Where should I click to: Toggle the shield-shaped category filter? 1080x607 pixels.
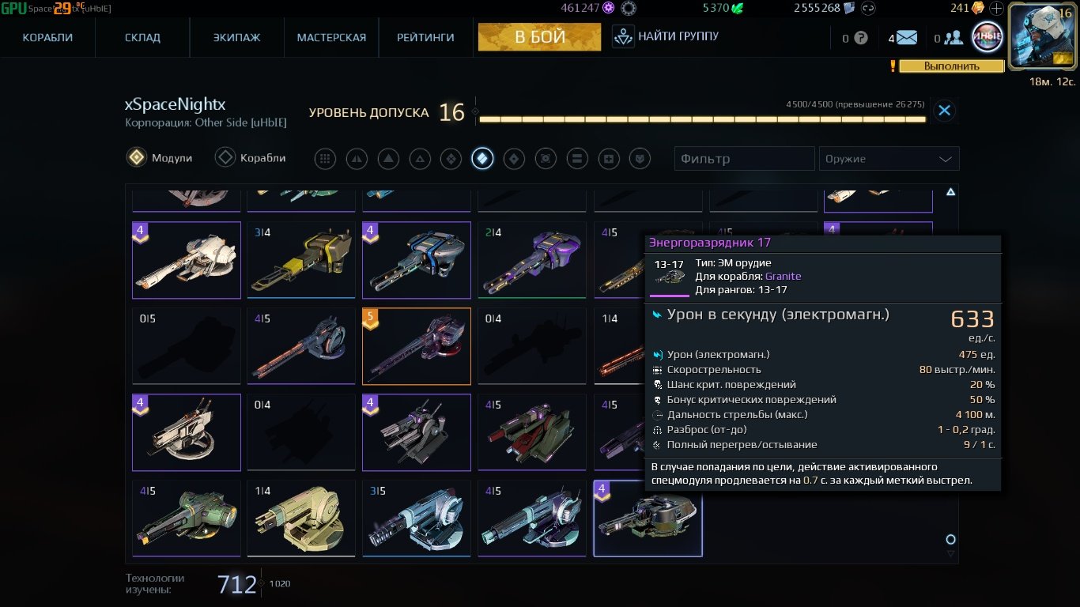pos(640,159)
